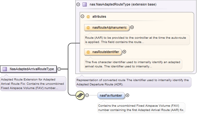
Task: Click the Adapted Route Extension description note
Action: pyautogui.click(x=33, y=84)
